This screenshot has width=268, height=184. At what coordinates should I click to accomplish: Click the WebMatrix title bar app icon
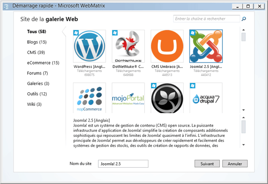coord(6,6)
